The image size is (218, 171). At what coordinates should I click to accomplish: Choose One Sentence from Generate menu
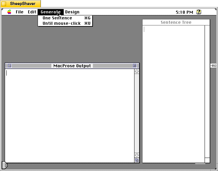pyautogui.click(x=65, y=18)
